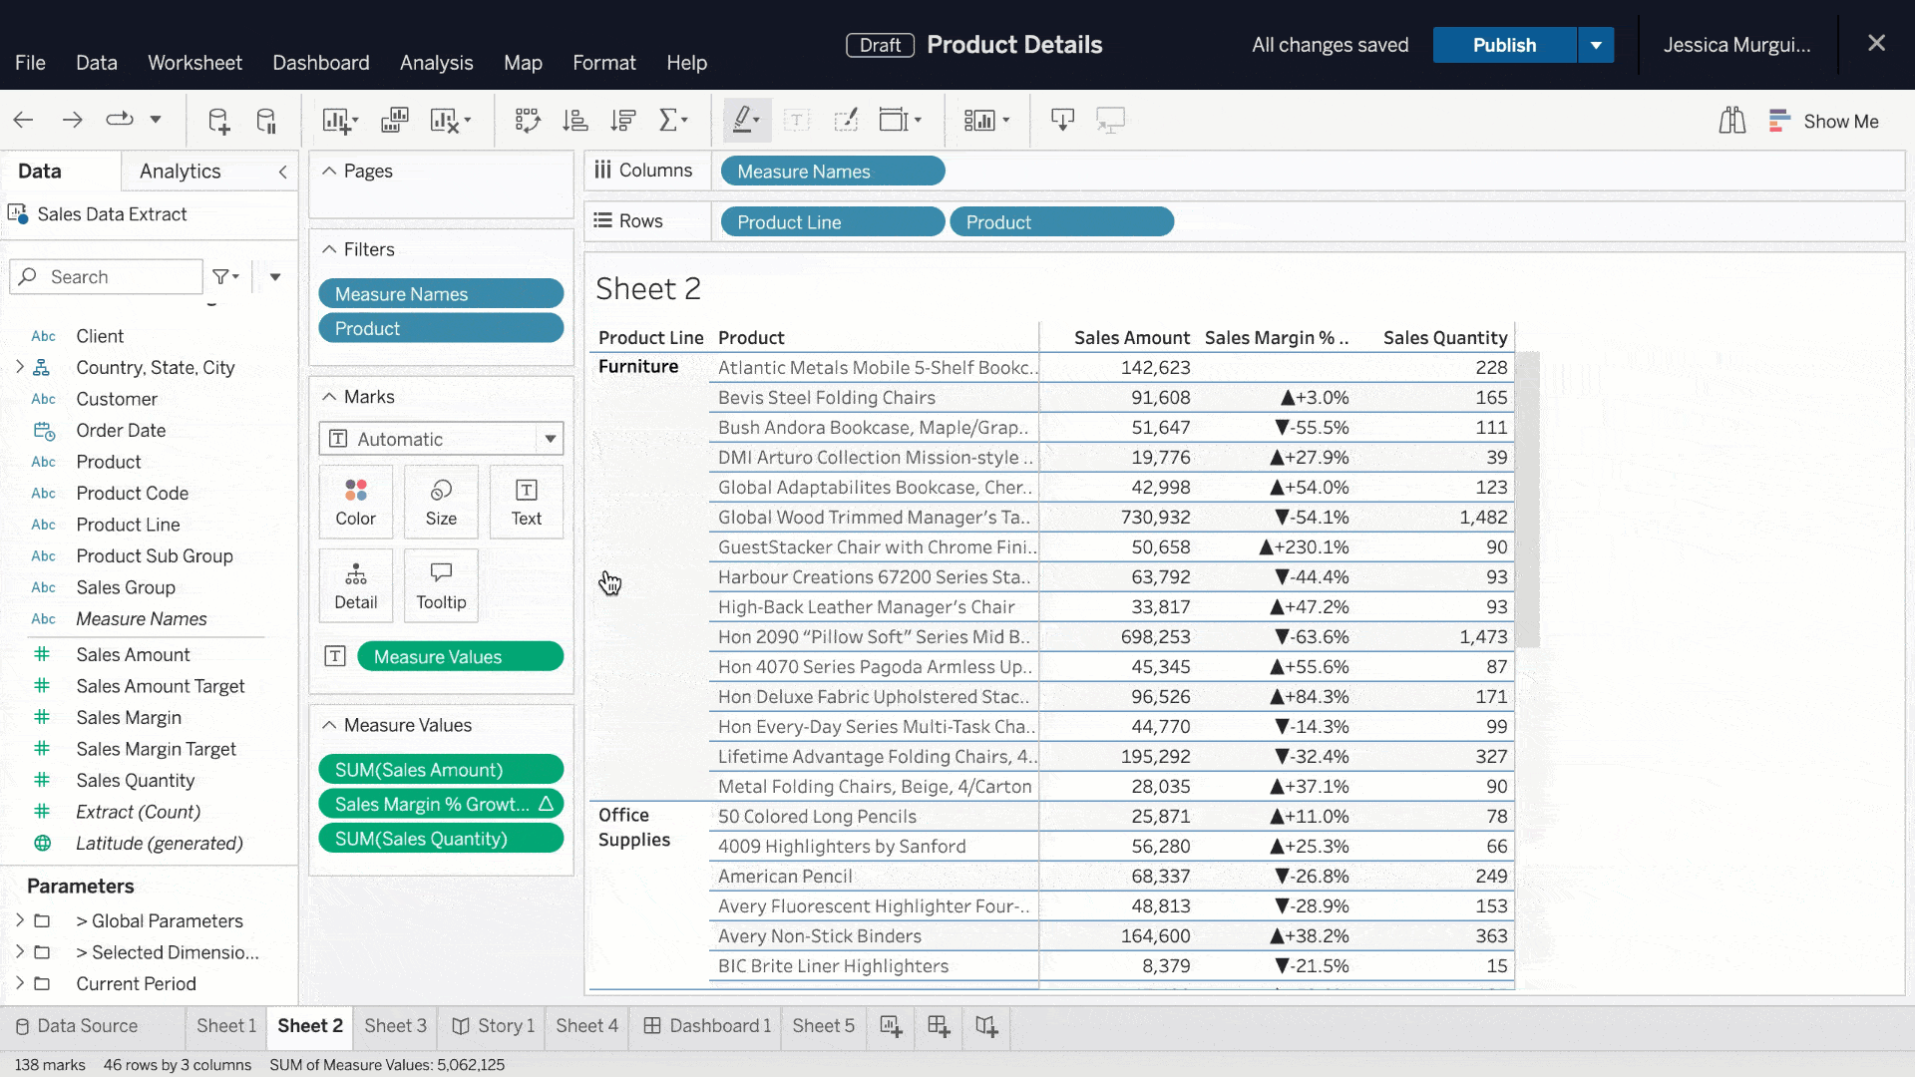Toggle the Data panel visibility
The height and width of the screenshot is (1077, 1915).
coord(284,170)
